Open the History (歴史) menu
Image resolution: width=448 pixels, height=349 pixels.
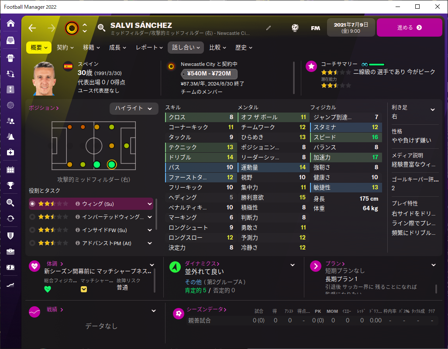(243, 48)
